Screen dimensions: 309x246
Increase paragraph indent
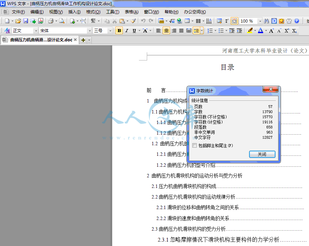pyautogui.click(x=239, y=31)
